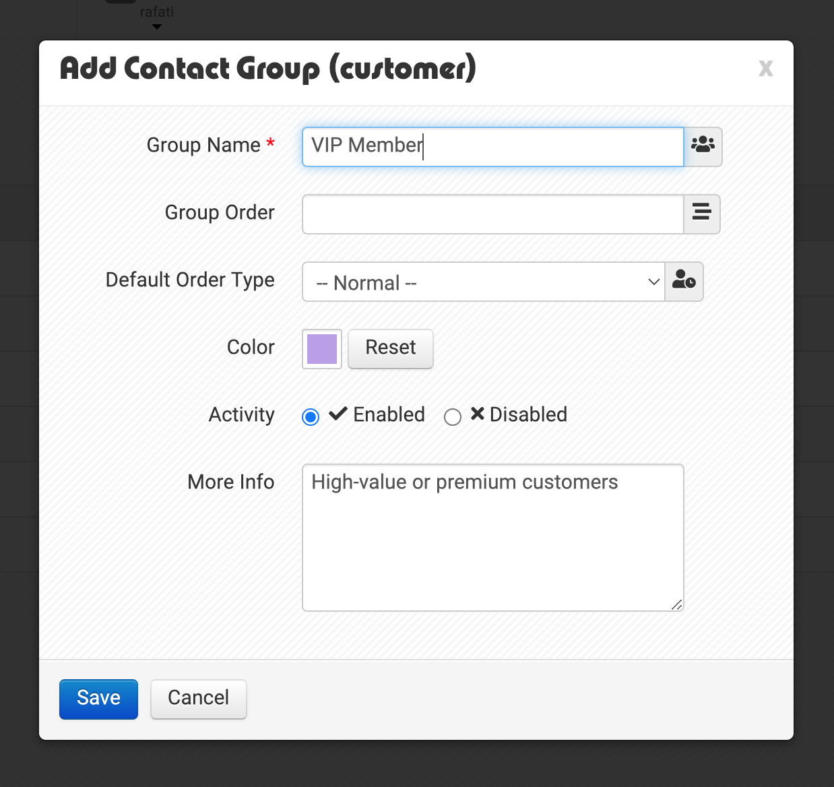The width and height of the screenshot is (834, 787).
Task: Click the people group icon beside Group Name
Action: coord(703,144)
